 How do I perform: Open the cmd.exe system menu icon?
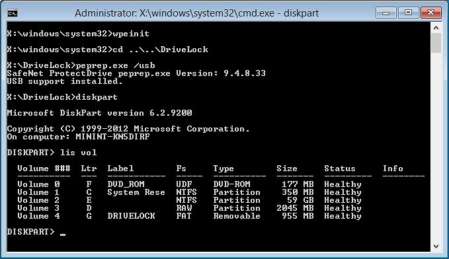click(13, 13)
